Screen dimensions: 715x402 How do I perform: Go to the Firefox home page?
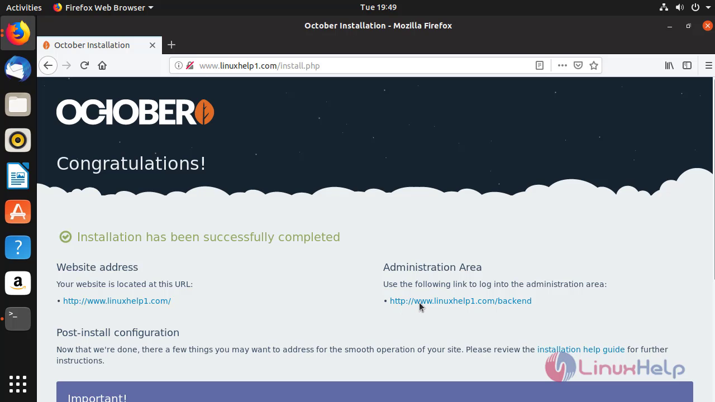pos(102,65)
